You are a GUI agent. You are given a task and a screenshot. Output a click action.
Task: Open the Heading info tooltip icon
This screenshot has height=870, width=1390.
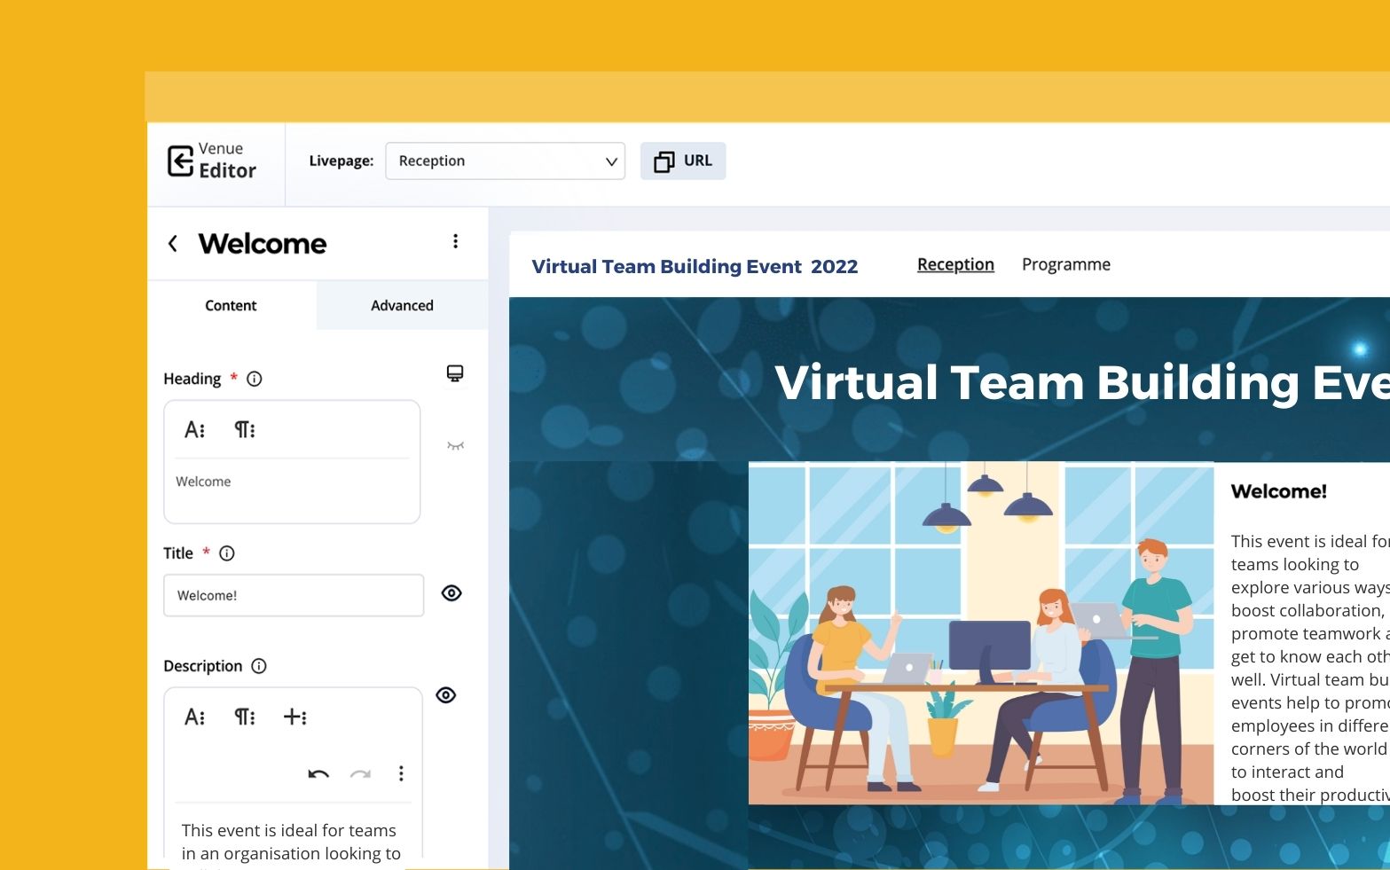click(x=255, y=379)
